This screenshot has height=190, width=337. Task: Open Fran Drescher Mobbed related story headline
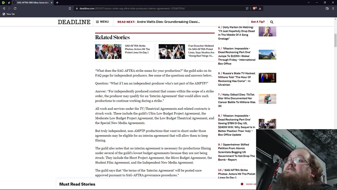pyautogui.click(x=201, y=51)
